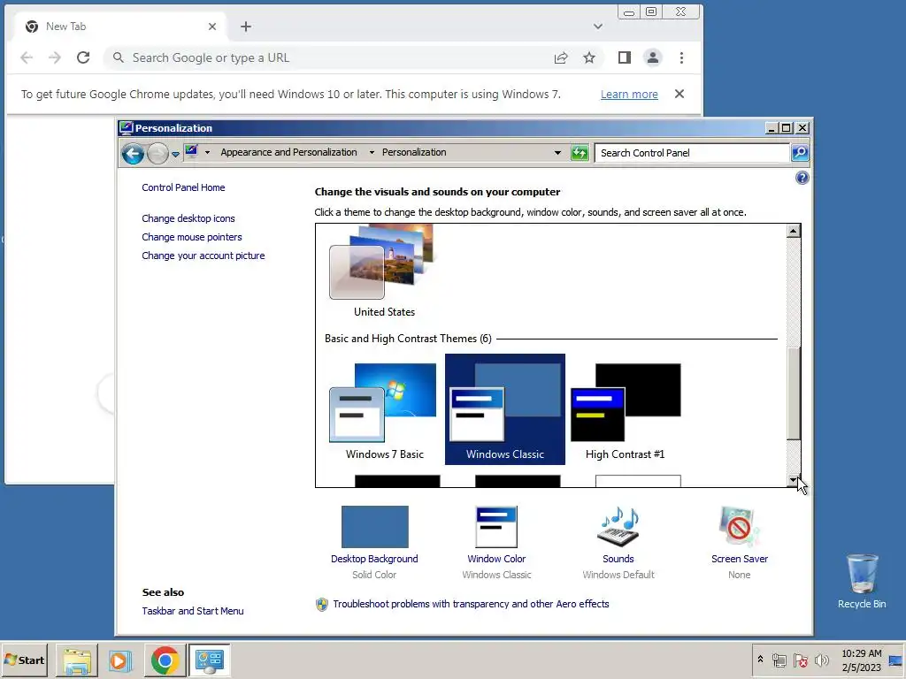
Task: Expand the arrow before Appearance and Personalization
Action: click(x=207, y=152)
